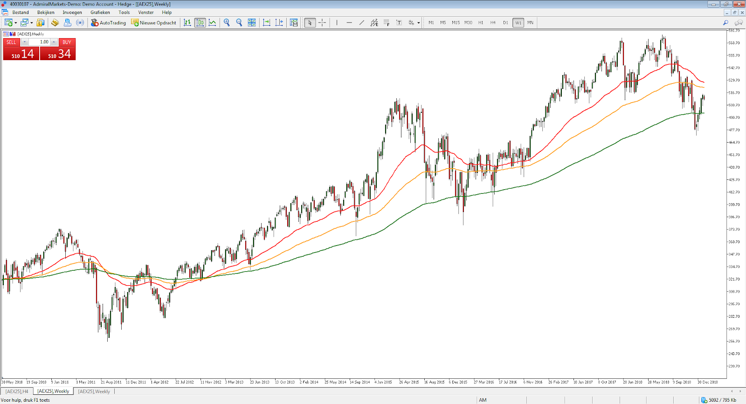Switch chart to candlesticks mode
Screen dimensions: 746x404
[x=200, y=22]
